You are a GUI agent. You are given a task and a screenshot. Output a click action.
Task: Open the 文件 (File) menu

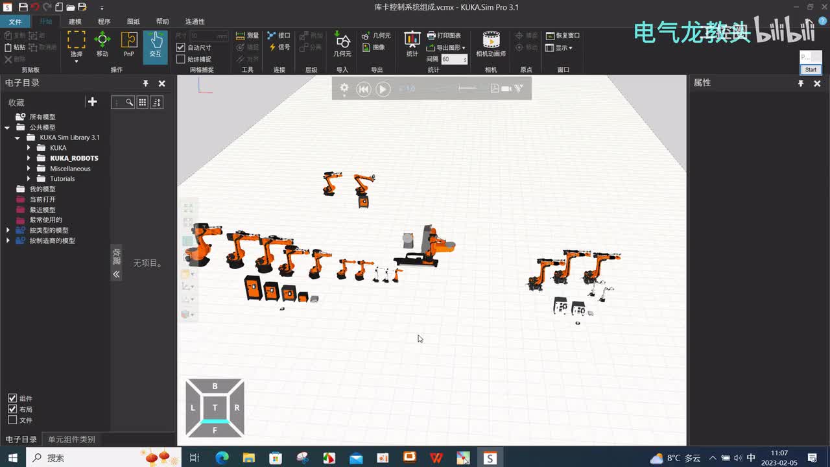pyautogui.click(x=15, y=21)
